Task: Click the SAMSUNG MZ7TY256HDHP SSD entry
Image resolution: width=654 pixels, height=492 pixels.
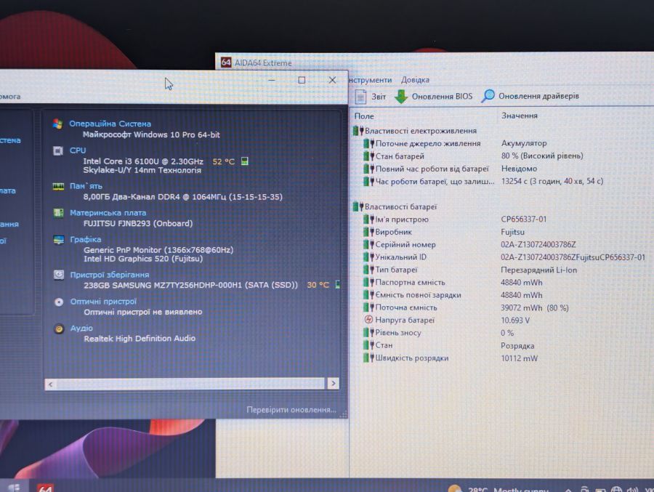Action: 190,286
